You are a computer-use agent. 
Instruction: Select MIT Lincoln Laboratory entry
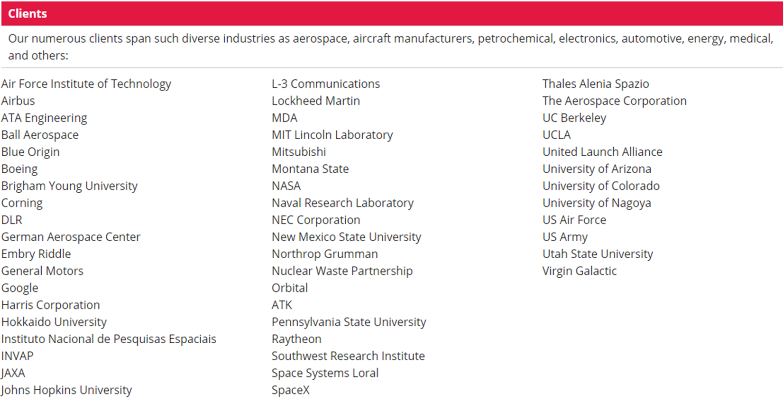(332, 135)
